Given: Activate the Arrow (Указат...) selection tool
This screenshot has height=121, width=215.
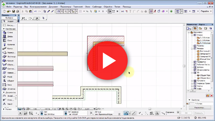Looking at the screenshot, I should point(9,21).
